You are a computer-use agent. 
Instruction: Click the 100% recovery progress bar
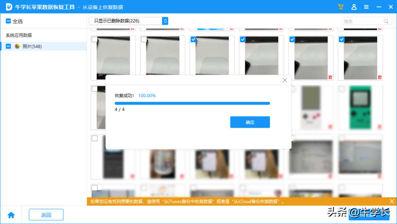[192, 103]
